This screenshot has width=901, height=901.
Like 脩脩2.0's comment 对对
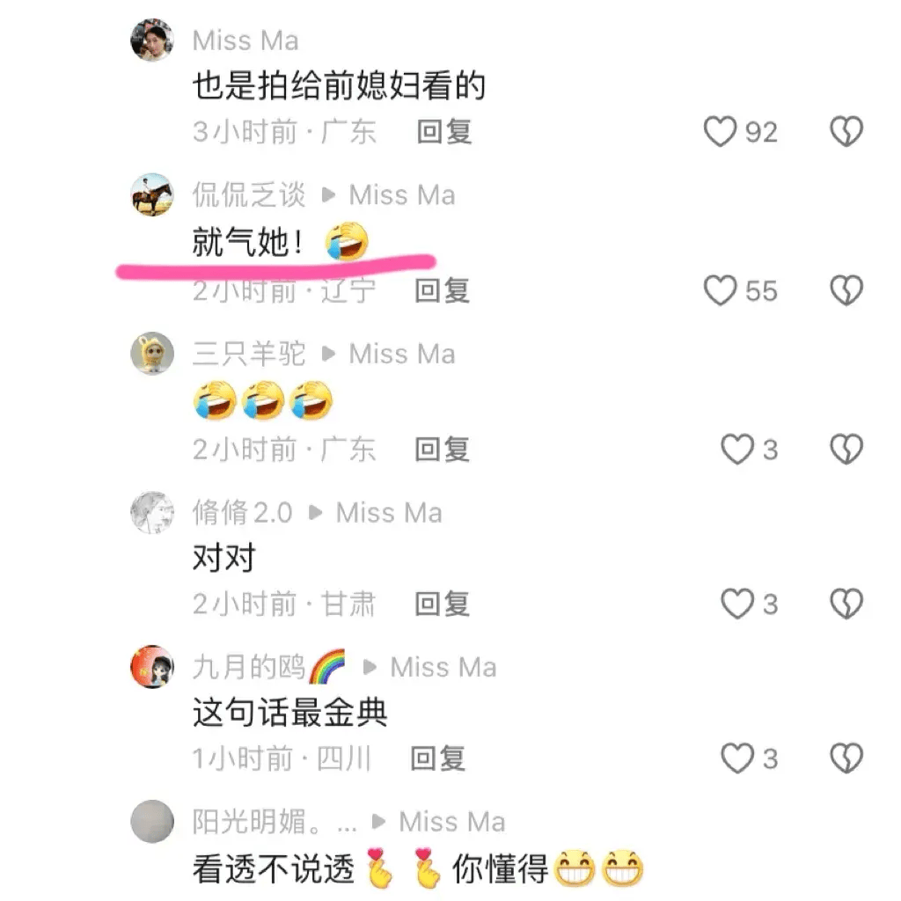point(737,604)
